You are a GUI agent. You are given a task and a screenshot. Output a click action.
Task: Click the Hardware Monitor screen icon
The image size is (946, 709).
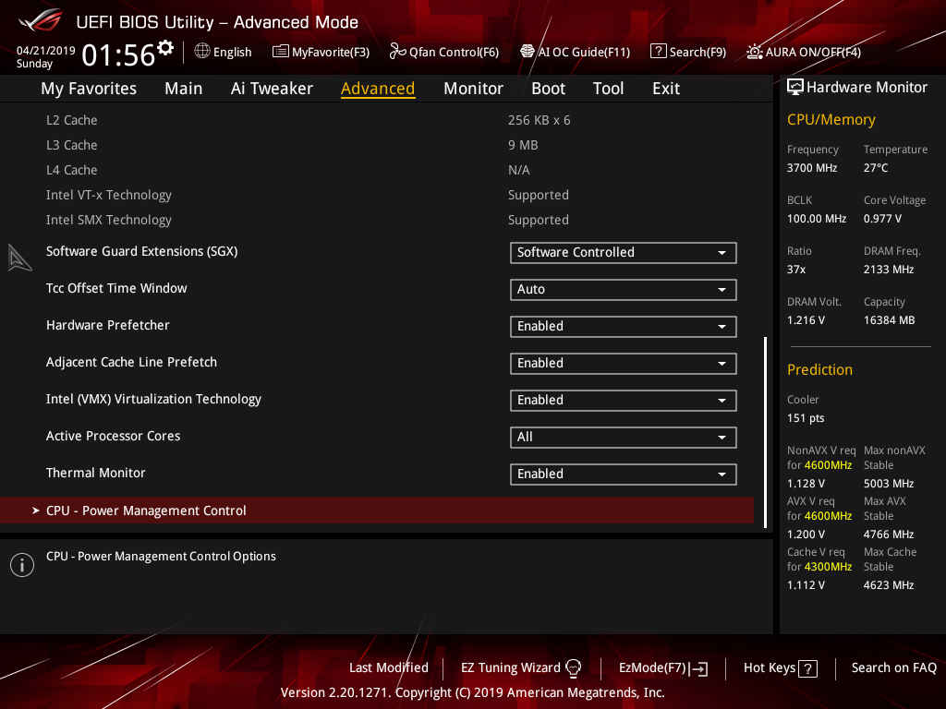795,88
